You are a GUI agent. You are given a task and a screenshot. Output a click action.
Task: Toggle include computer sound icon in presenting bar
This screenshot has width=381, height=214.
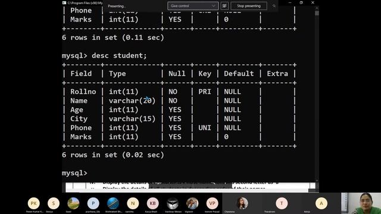pos(224,6)
